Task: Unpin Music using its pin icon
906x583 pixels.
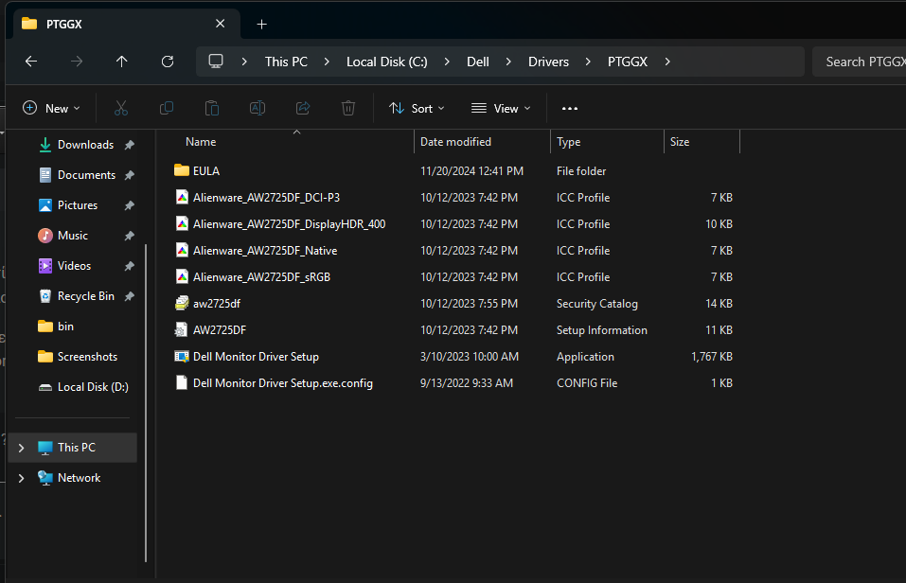Action: pos(130,236)
